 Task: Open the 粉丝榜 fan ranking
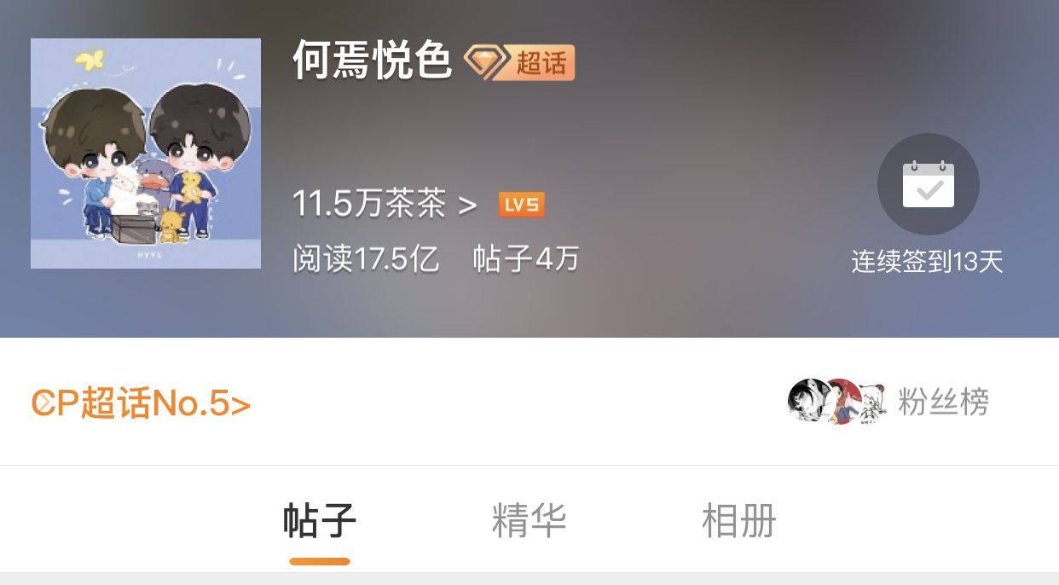coord(943,401)
